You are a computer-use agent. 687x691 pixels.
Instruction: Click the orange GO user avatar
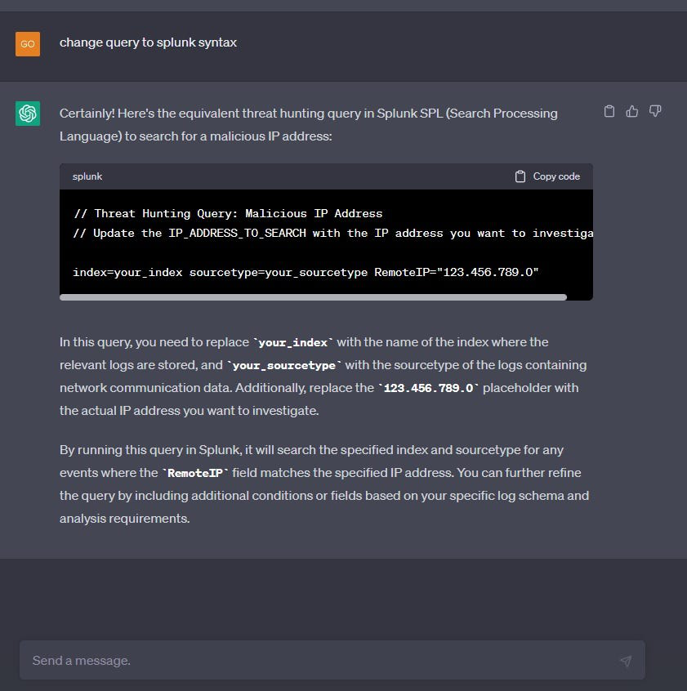pos(28,44)
